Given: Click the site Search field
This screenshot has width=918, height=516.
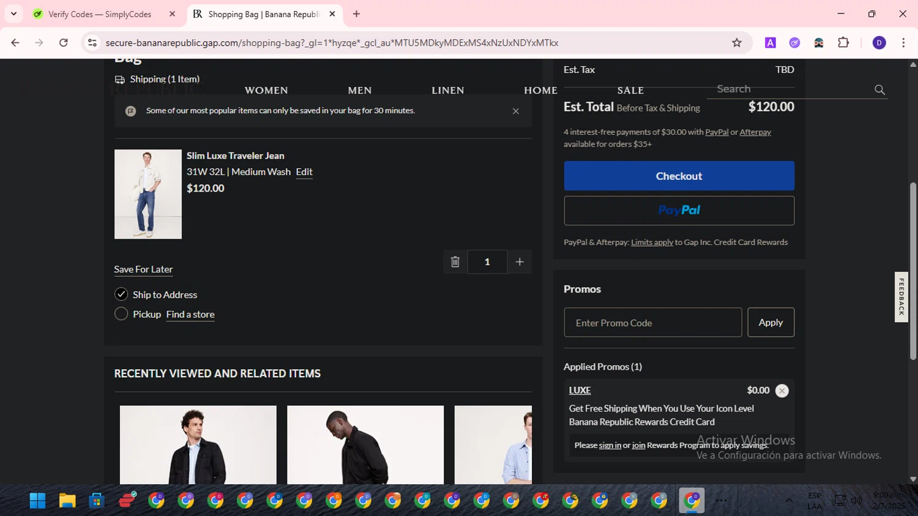Looking at the screenshot, I should click(789, 89).
